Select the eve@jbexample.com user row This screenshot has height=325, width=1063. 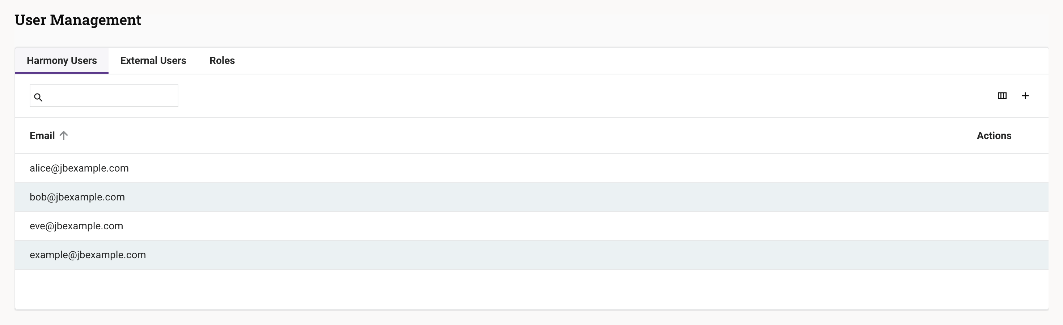click(x=76, y=226)
